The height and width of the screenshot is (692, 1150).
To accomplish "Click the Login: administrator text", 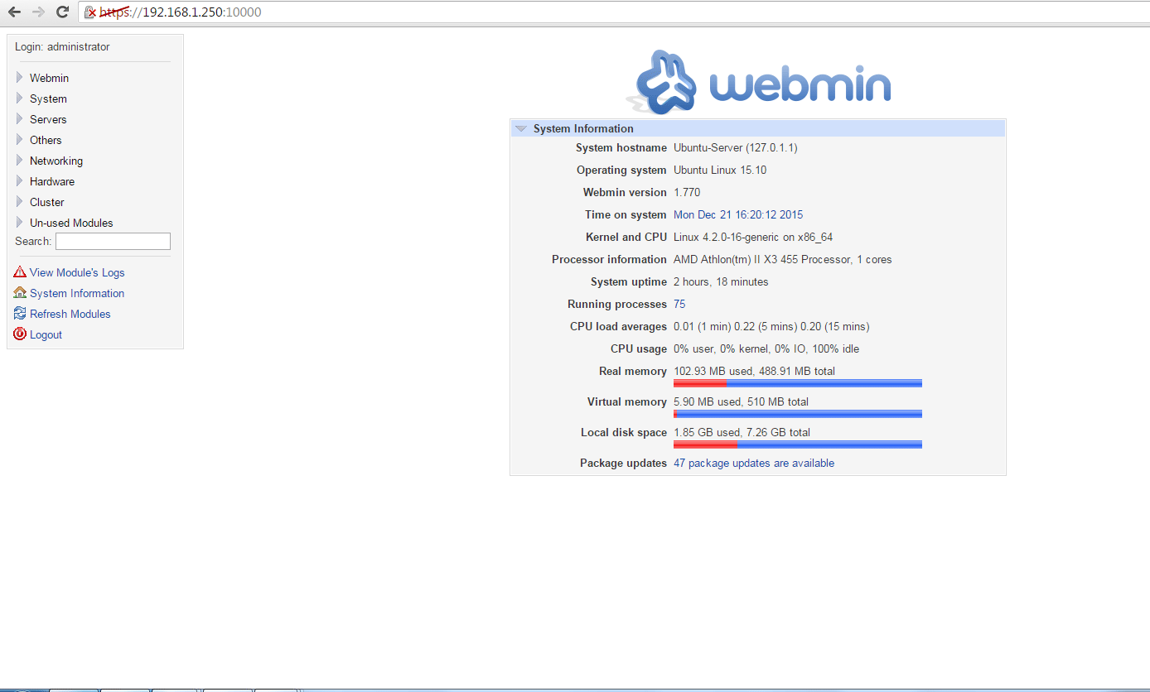I will click(62, 47).
